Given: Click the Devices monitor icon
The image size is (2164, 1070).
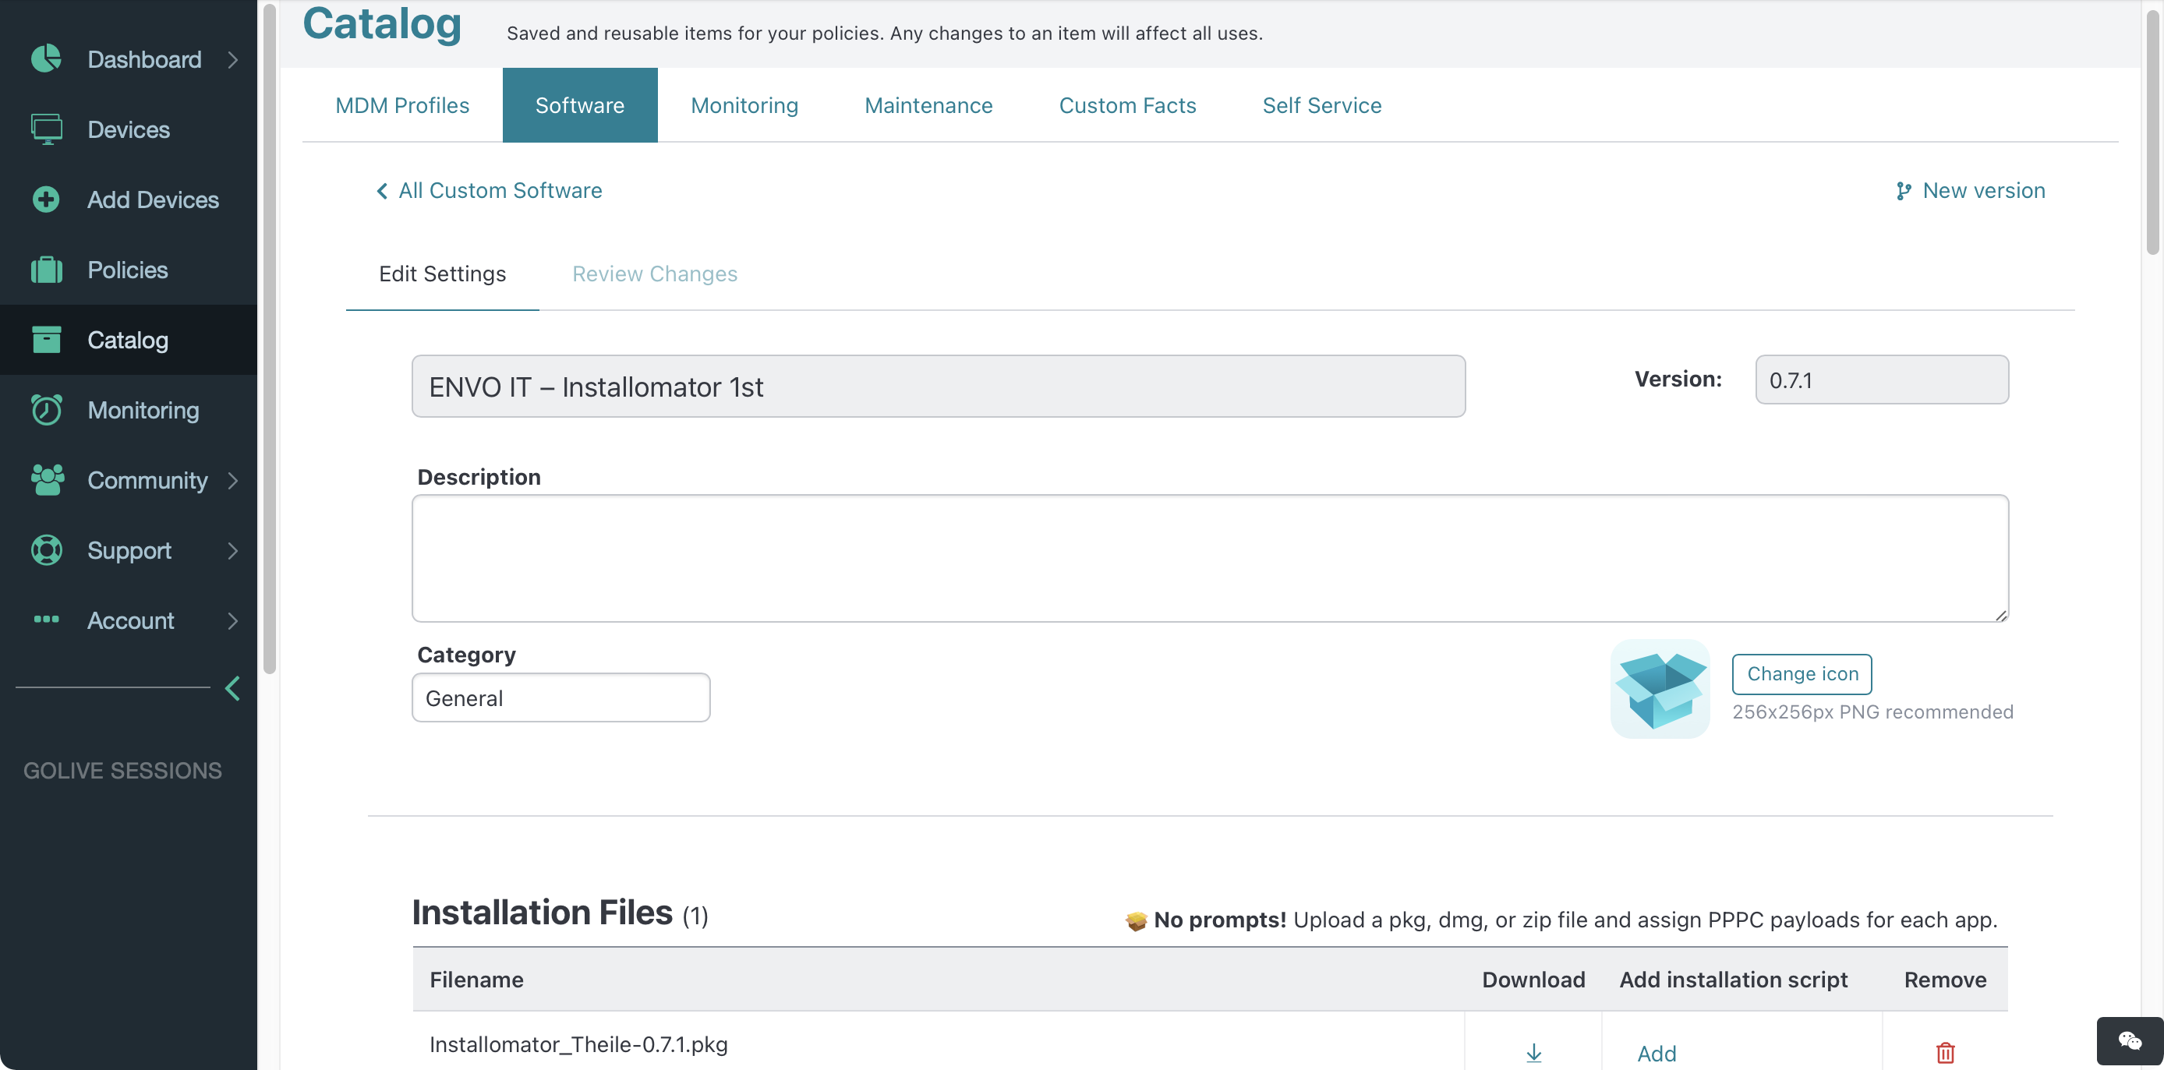Looking at the screenshot, I should click(46, 129).
